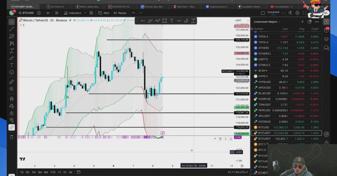Switch to the Home / X browser tab
Screen dimensions: 337x176
click(x=56, y=7)
